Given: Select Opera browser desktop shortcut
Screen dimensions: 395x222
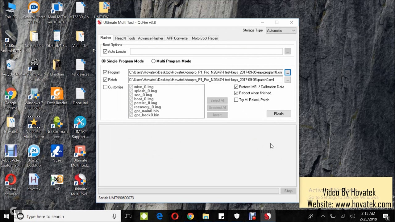Looking at the screenshot, I should pyautogui.click(x=11, y=185).
